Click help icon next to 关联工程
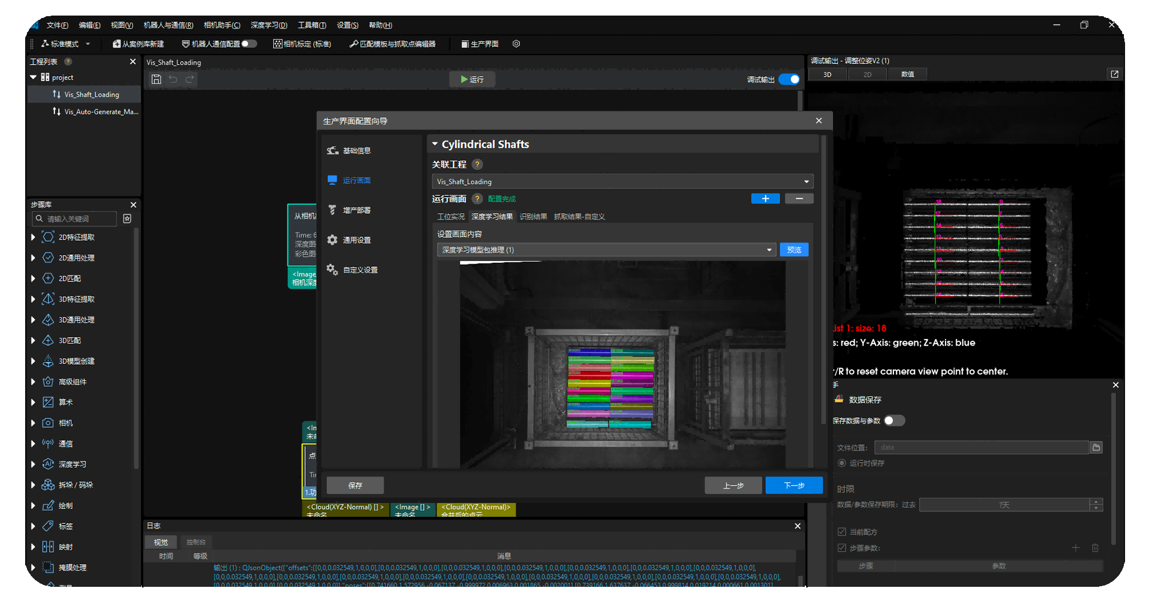Viewport: 1149px width, 600px height. (477, 164)
